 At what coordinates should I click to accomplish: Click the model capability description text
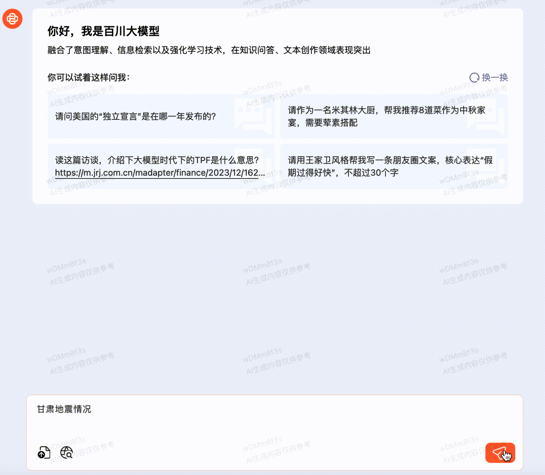click(208, 50)
